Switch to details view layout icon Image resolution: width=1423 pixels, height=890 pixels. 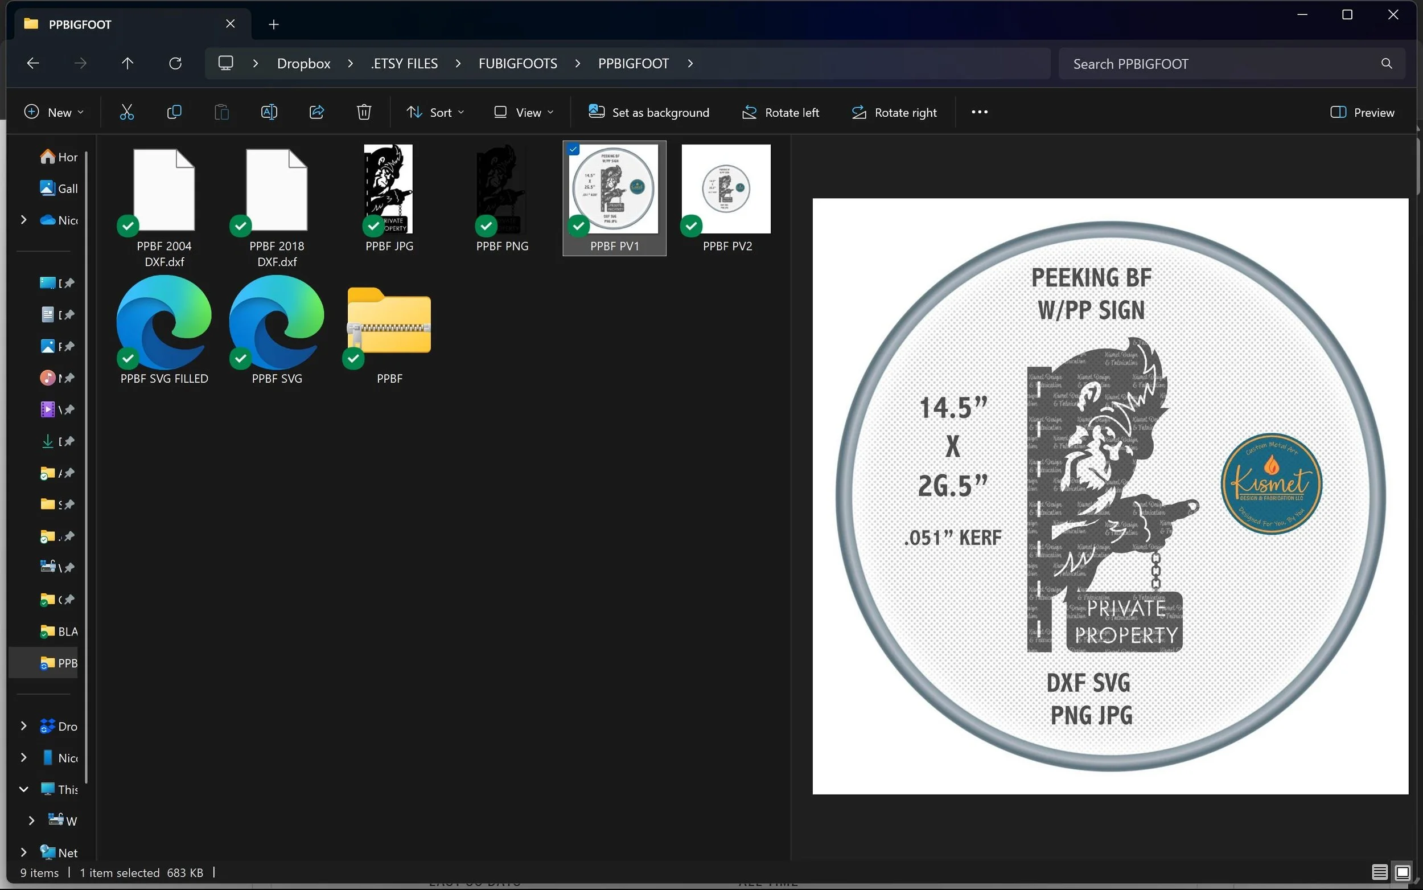click(1380, 872)
